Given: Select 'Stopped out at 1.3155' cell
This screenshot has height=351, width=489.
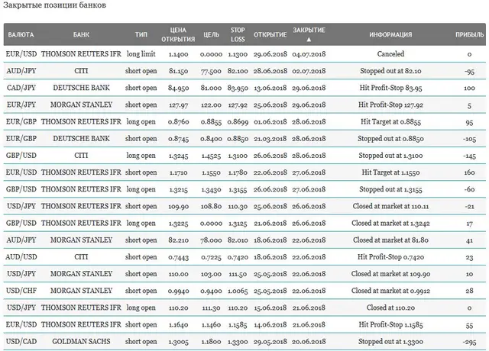Looking at the screenshot, I should pyautogui.click(x=390, y=189).
